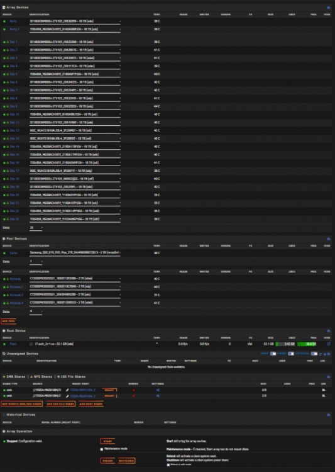
Task: Click the Unassigned Devices settings gear icon
Action: click(x=324, y=354)
